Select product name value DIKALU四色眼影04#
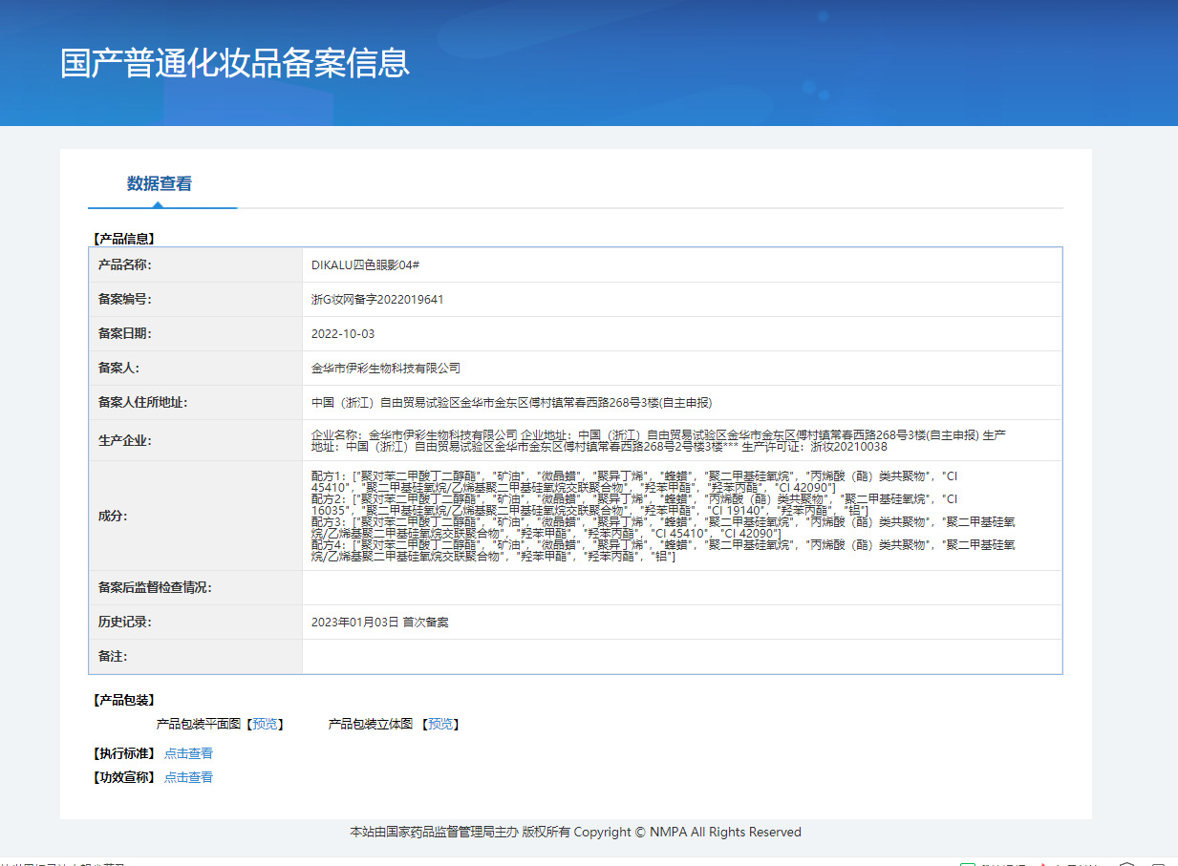Image resolution: width=1178 pixels, height=866 pixels. 367,264
